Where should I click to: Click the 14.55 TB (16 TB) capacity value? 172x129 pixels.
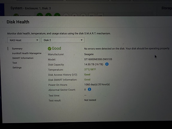[x=94, y=64]
